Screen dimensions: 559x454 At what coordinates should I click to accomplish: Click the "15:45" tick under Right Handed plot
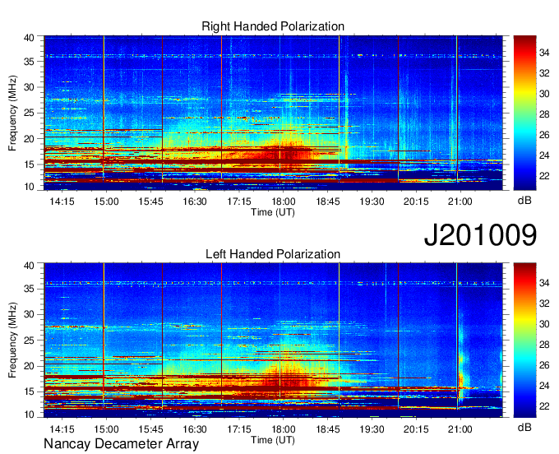150,202
